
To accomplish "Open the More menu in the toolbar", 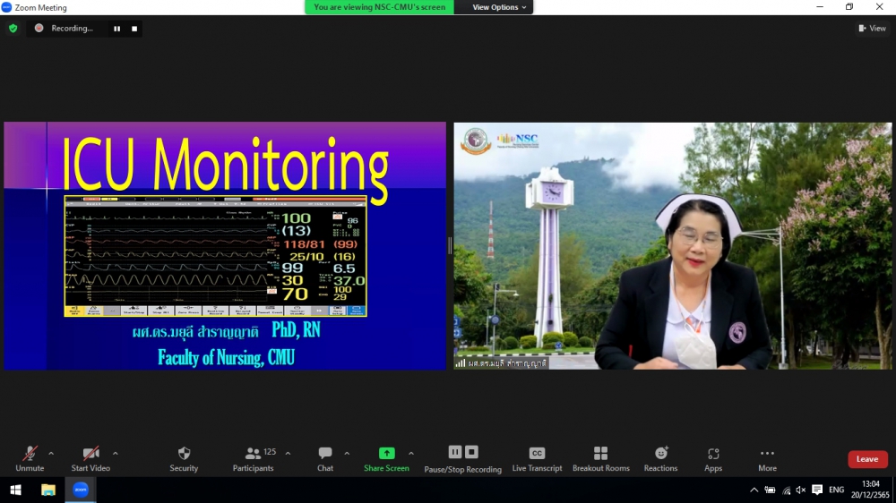I will coord(767,458).
